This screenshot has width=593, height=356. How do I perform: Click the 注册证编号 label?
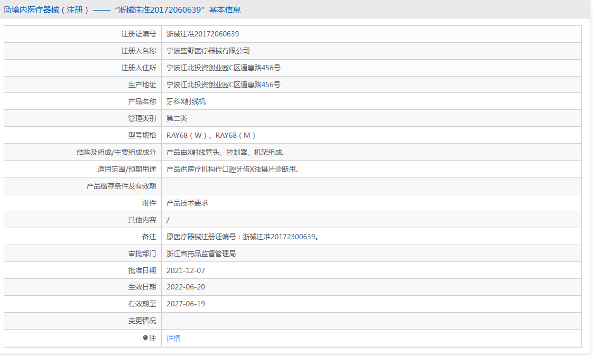138,34
